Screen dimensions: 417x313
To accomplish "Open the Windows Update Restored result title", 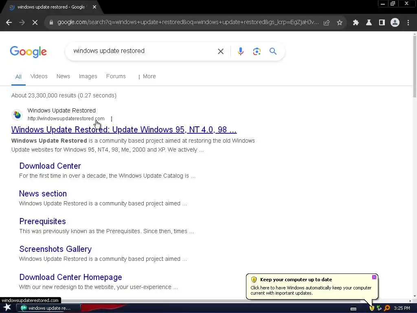I will pos(124,130).
